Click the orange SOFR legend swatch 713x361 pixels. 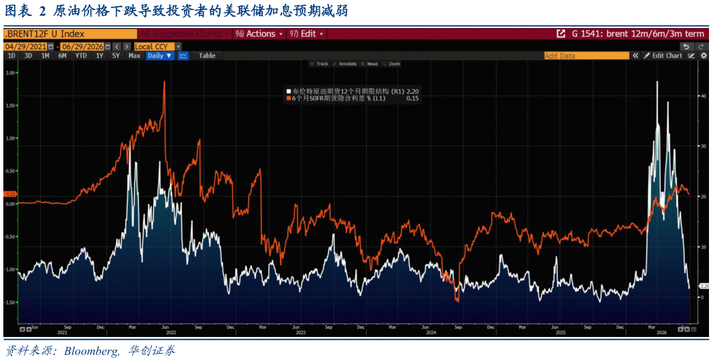point(289,98)
